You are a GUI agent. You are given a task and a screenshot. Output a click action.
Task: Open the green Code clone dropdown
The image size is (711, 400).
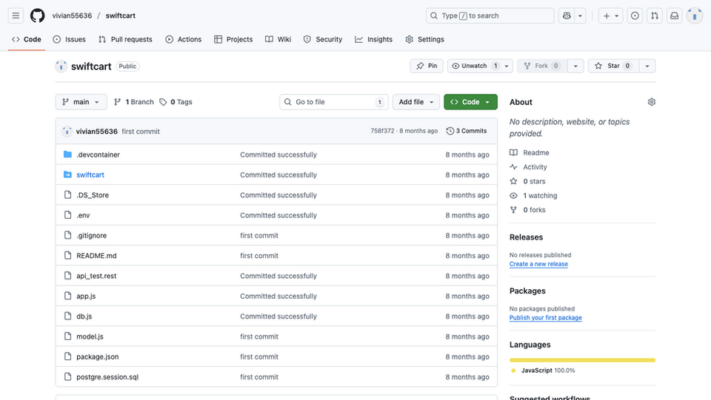(x=470, y=102)
